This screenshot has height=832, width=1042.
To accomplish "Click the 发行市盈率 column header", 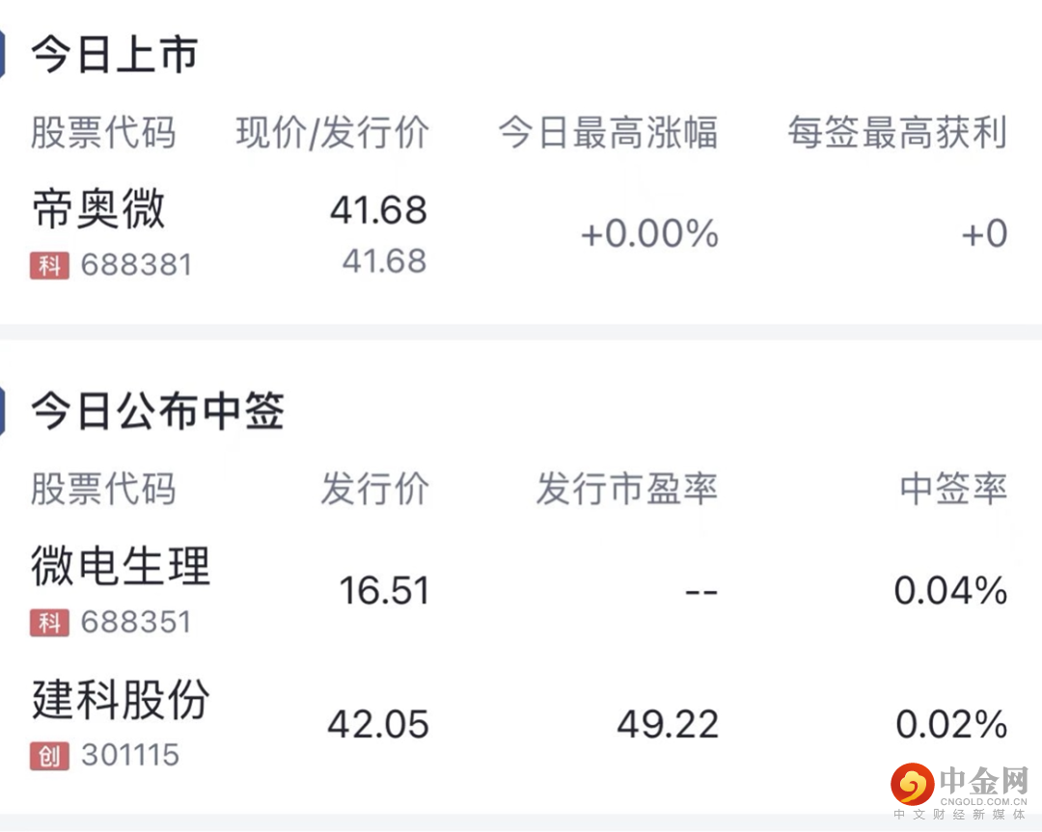I will pyautogui.click(x=627, y=490).
